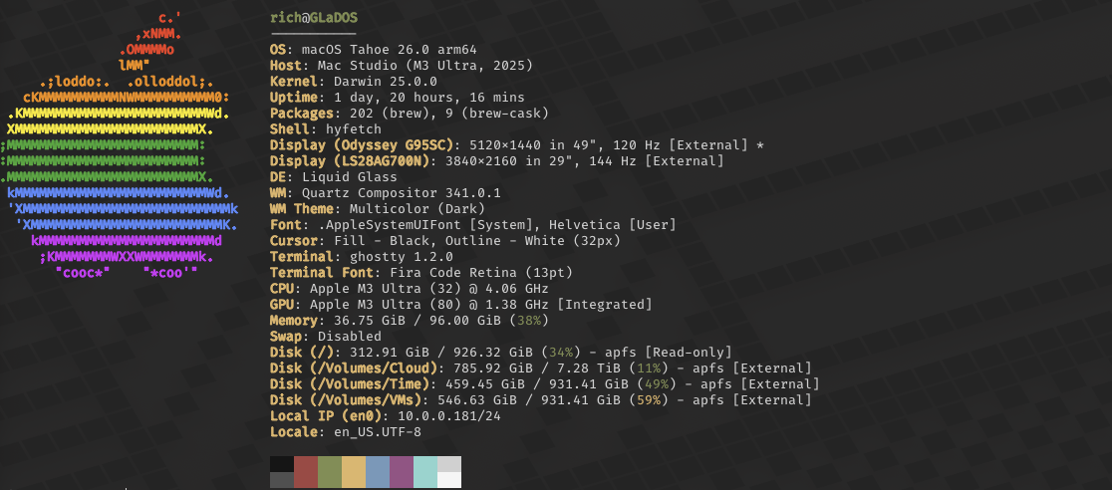This screenshot has width=1112, height=490.
Task: Click 'hyfetch' shell value
Action: point(353,129)
